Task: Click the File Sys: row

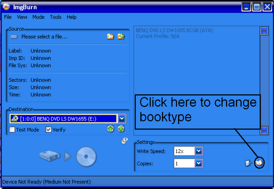Action: click(x=30, y=66)
